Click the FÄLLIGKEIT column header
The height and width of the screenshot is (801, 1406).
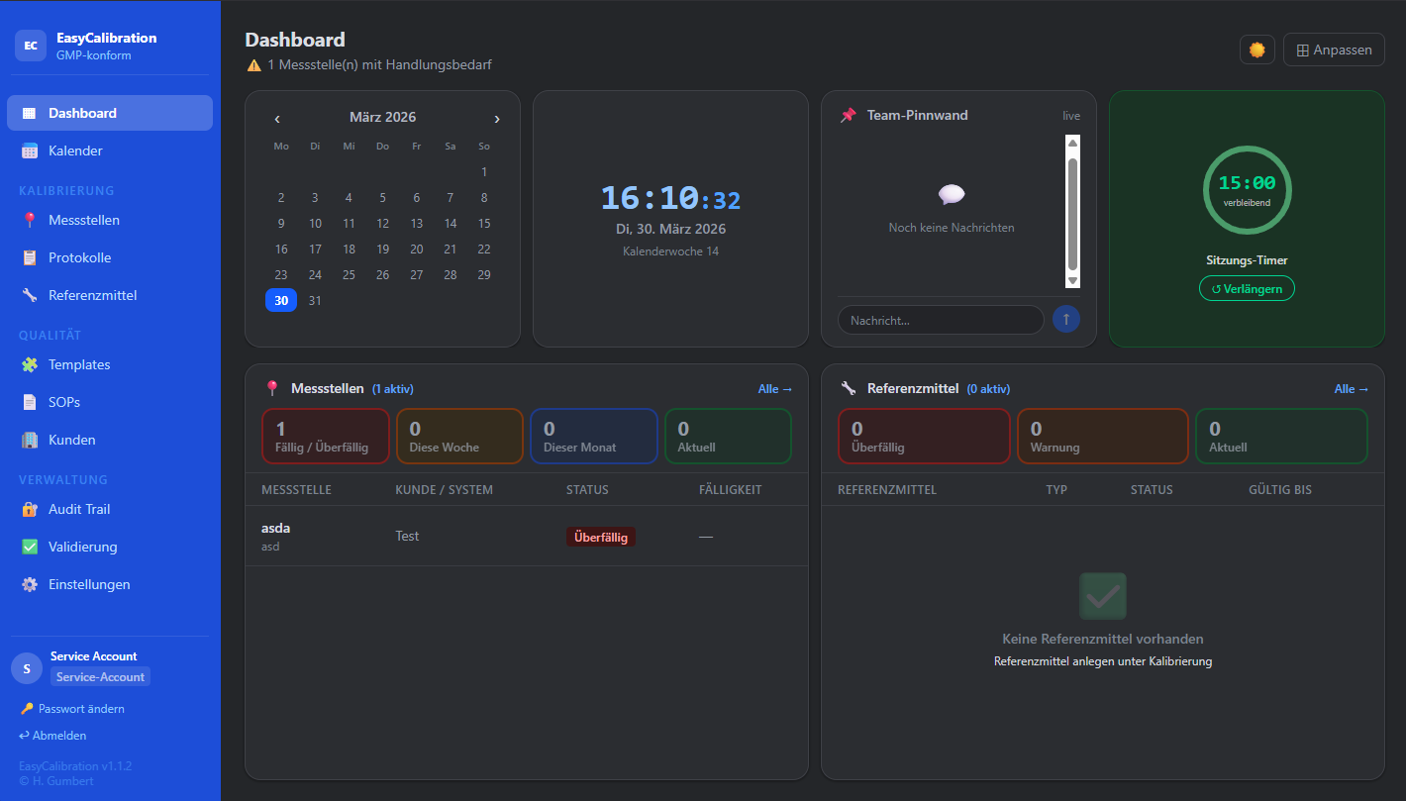pyautogui.click(x=731, y=490)
